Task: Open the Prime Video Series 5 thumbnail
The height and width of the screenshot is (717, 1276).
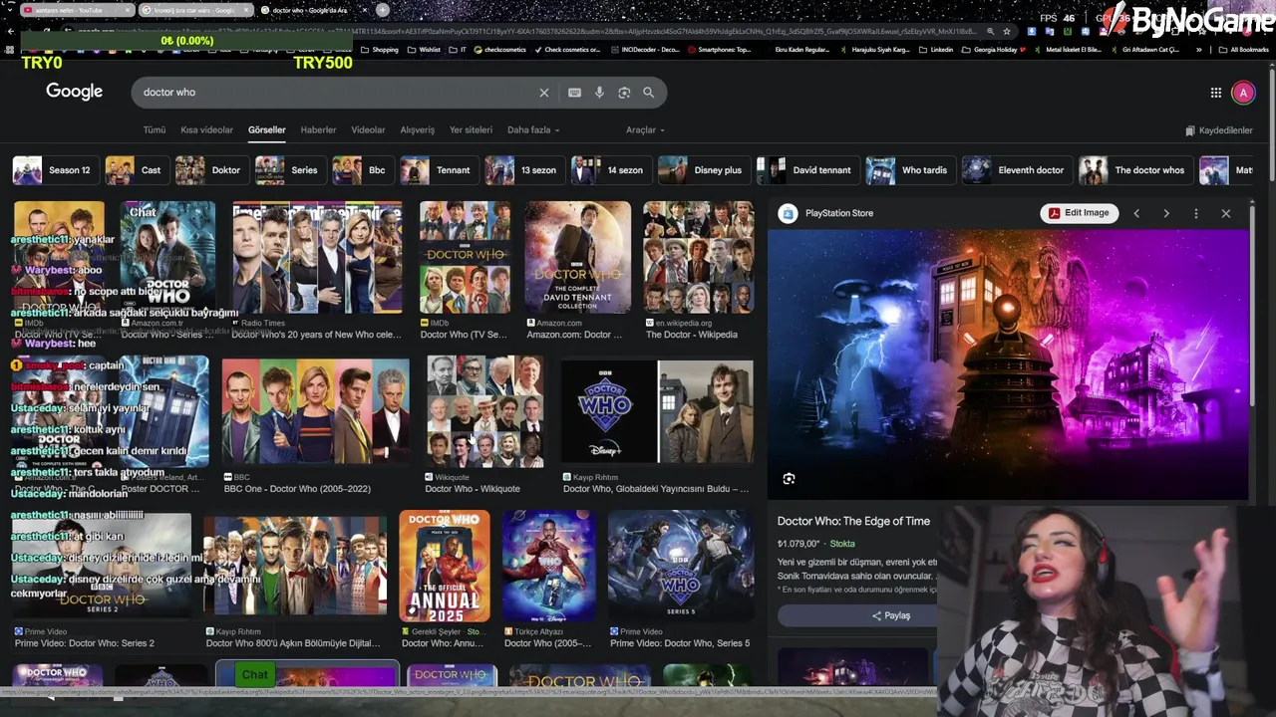Action: pos(681,567)
